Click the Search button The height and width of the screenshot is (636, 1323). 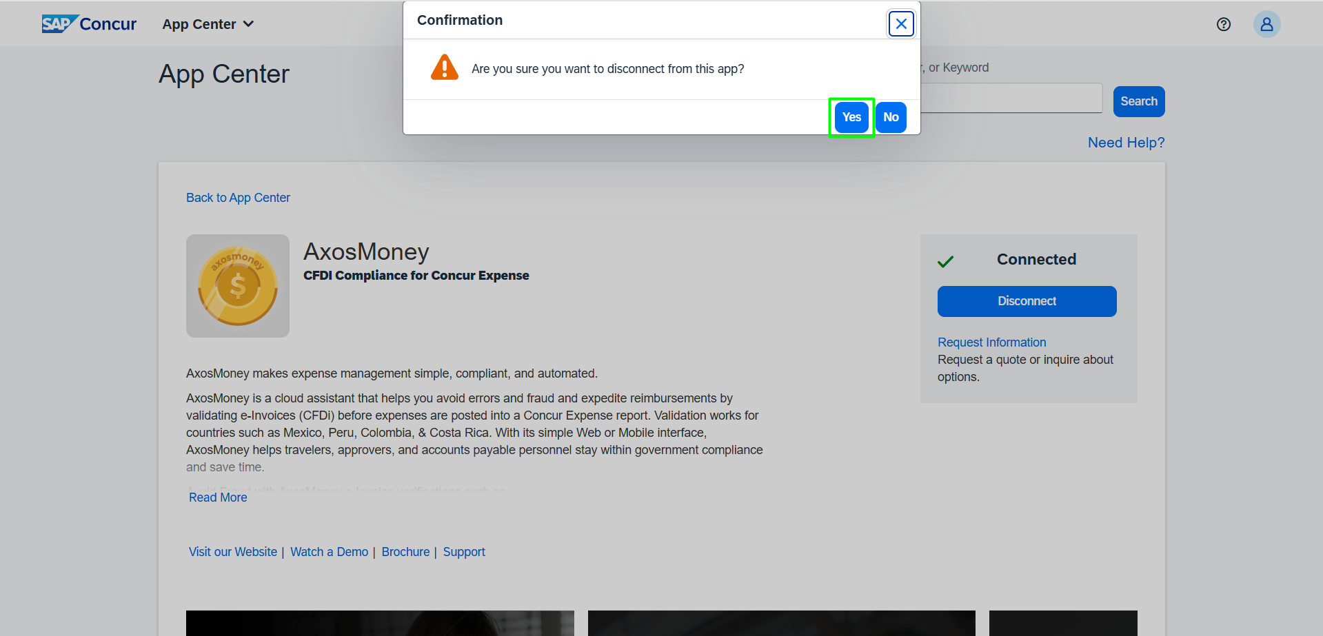tap(1138, 101)
